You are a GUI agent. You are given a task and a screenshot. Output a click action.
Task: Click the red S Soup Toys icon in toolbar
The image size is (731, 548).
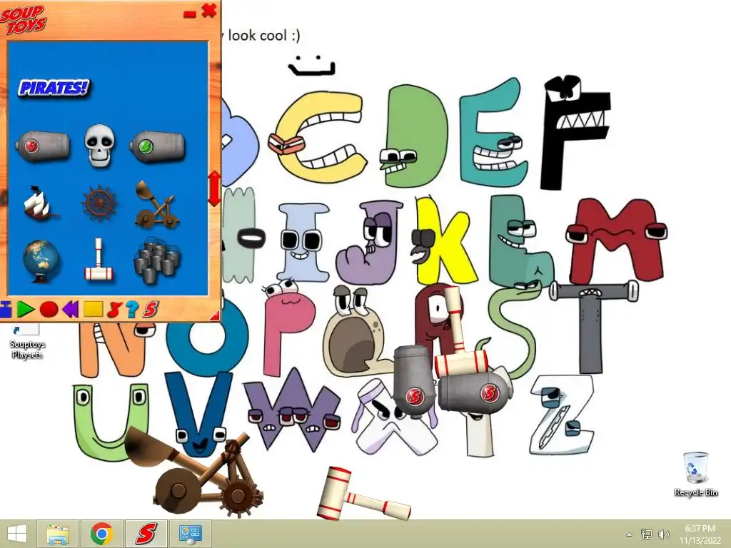click(x=151, y=310)
